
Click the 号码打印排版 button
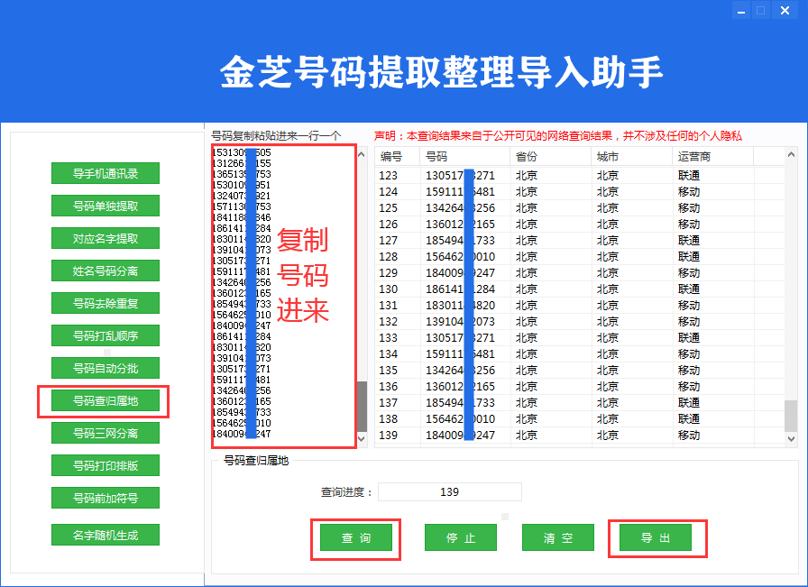coord(106,465)
